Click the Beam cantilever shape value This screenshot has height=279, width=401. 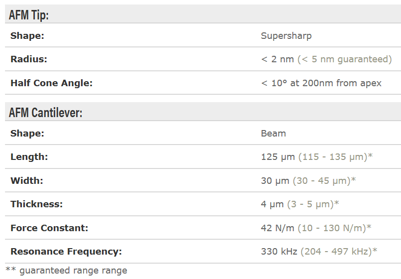pos(273,134)
